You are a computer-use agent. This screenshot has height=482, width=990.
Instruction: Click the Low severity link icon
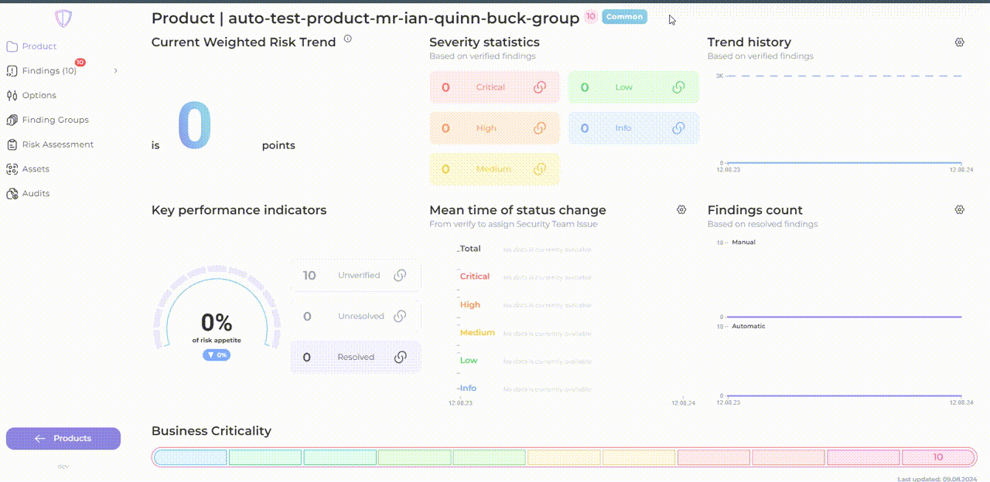click(x=678, y=87)
